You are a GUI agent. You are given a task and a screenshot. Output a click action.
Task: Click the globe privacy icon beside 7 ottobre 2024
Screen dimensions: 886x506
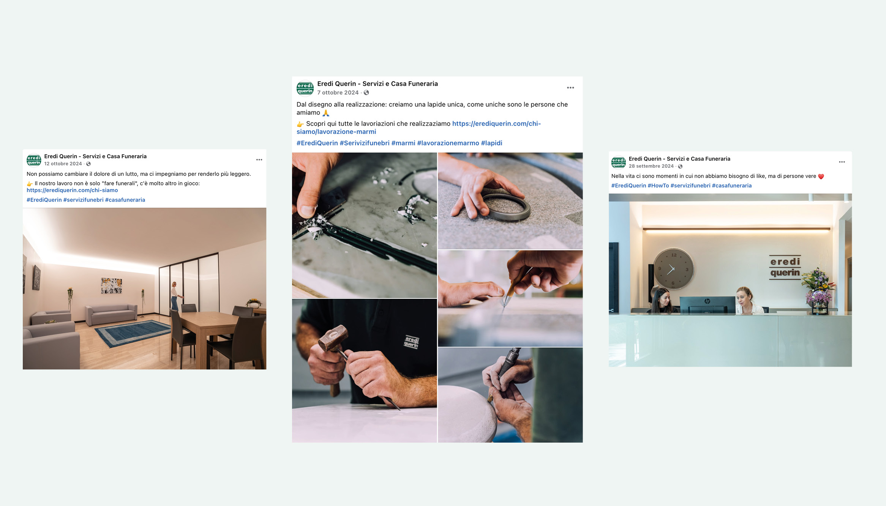[x=366, y=93]
